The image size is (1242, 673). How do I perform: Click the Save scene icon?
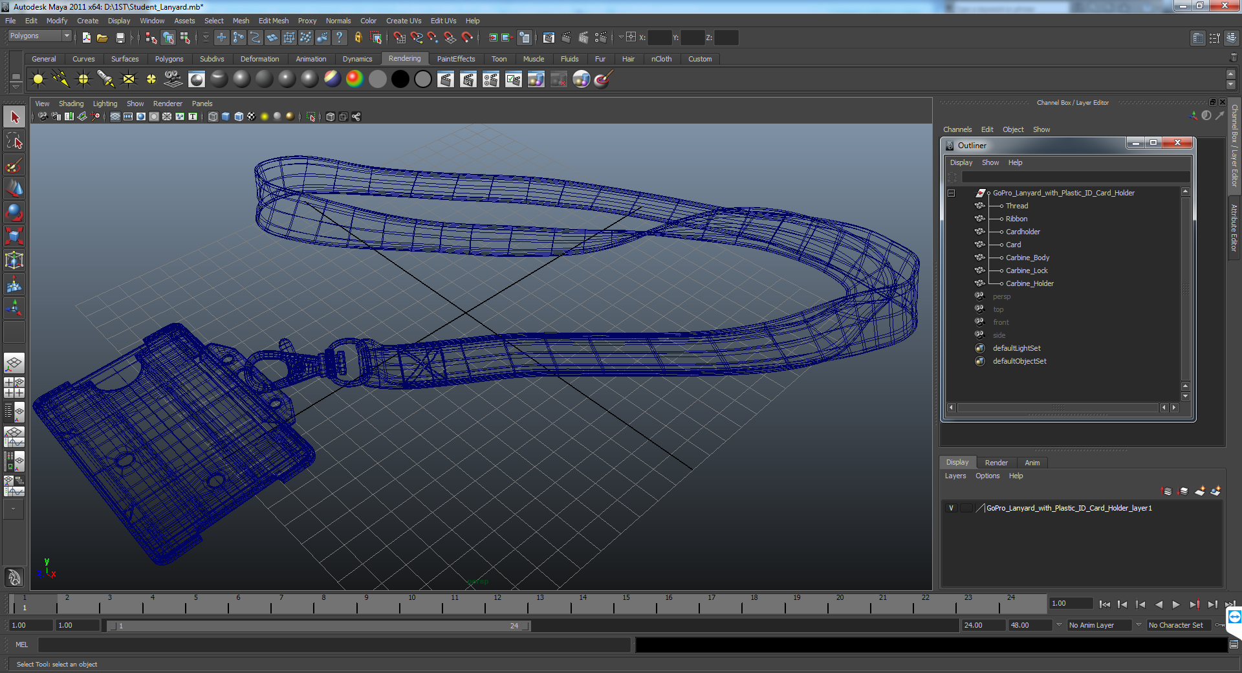[x=120, y=38]
